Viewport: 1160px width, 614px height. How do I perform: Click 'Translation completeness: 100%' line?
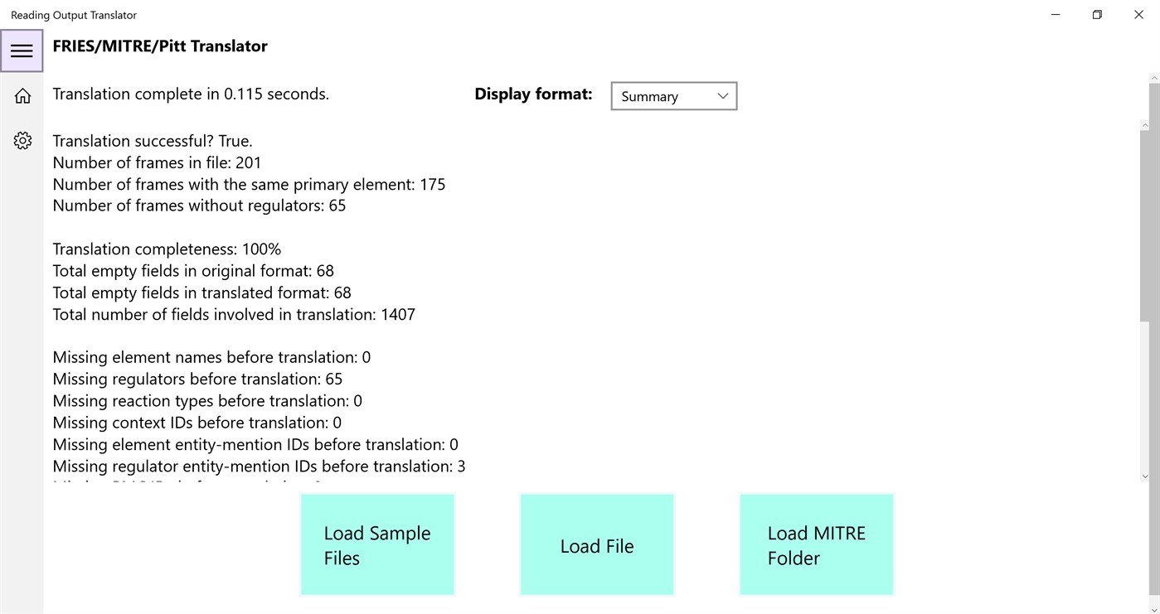point(167,249)
